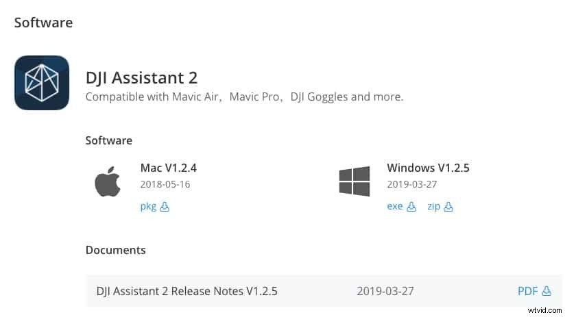The width and height of the screenshot is (576, 317).
Task: Download the Mac pkg installer link
Action: point(148,206)
